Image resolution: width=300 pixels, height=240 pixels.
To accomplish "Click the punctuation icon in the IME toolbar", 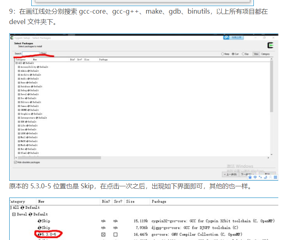I will tap(260, 177).
